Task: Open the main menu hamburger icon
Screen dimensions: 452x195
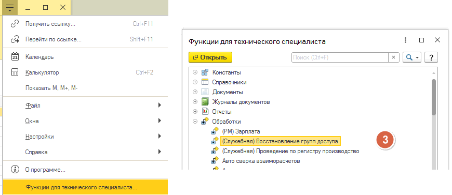Action: pos(10,7)
